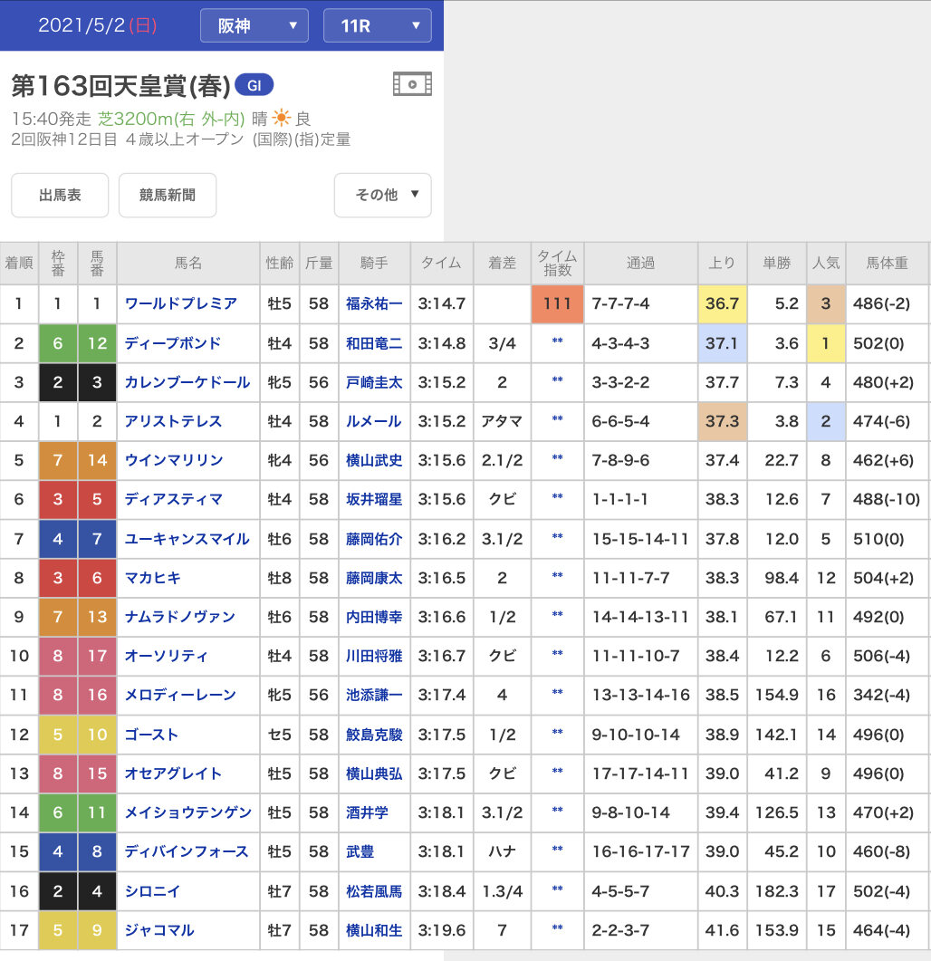Open jockey 川田将雅 link
Viewport: 931px width, 961px height.
coord(375,656)
